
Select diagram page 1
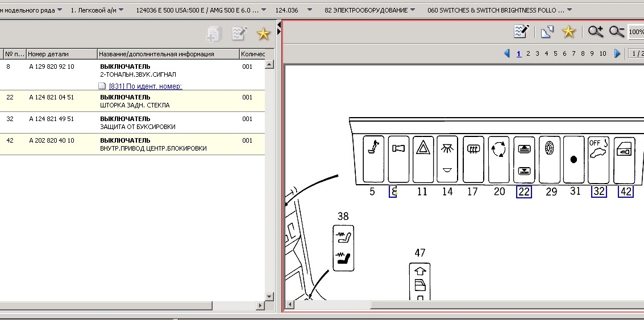519,53
